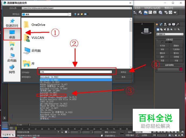
Task: Open the MAXScript(X) menu
Action: [152, 8]
